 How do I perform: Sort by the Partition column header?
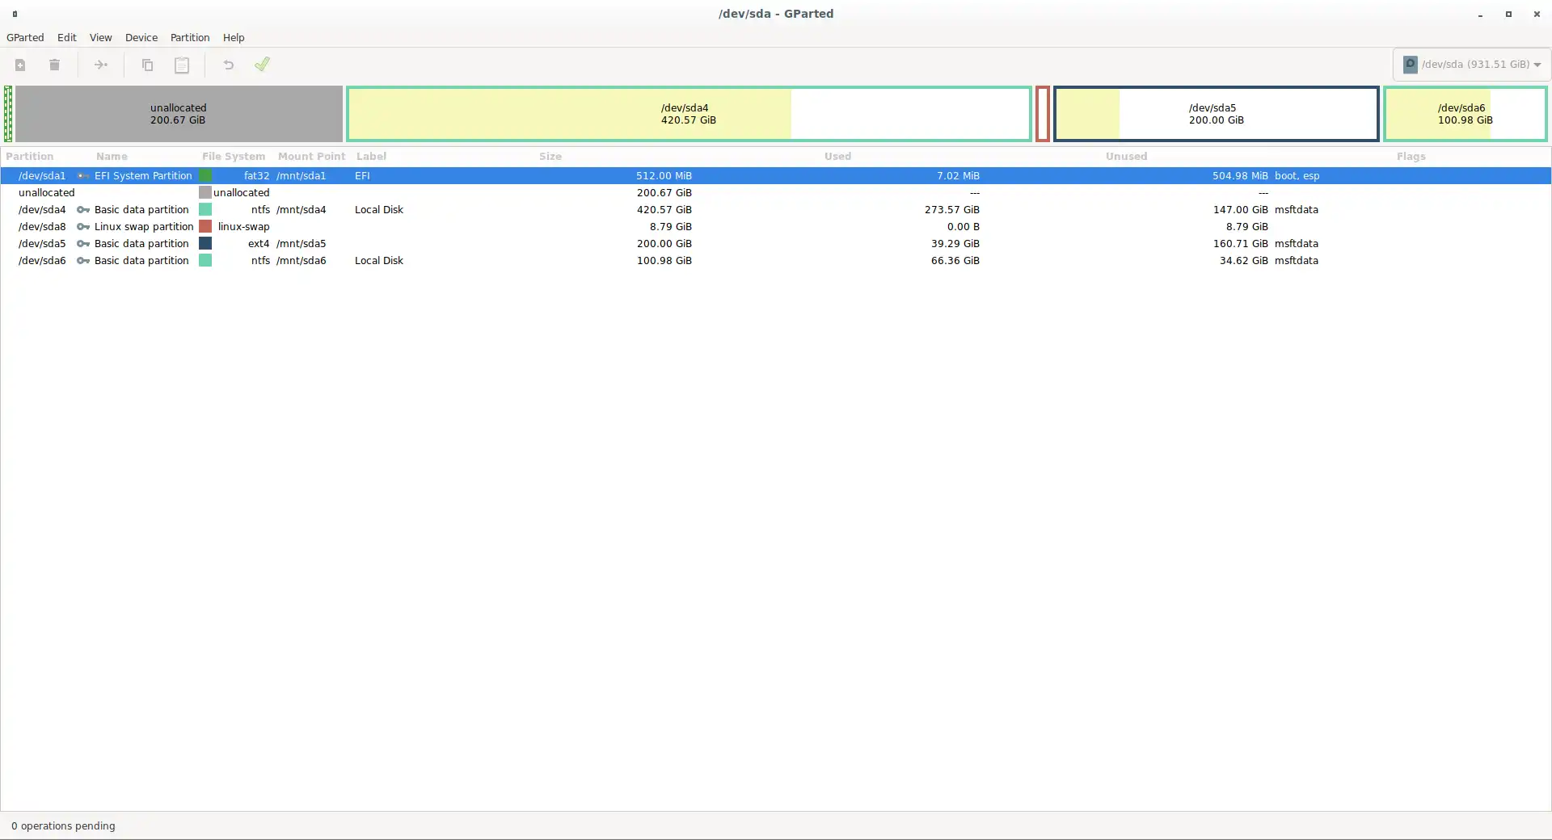(x=30, y=157)
